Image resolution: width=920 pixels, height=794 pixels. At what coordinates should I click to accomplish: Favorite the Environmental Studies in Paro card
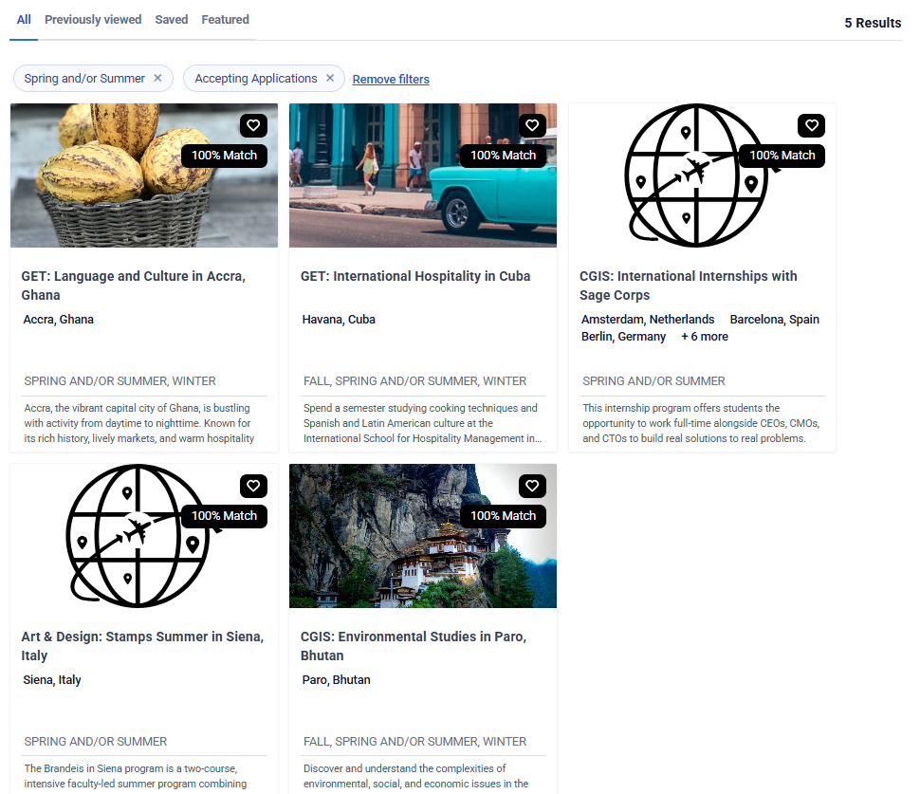tap(532, 486)
